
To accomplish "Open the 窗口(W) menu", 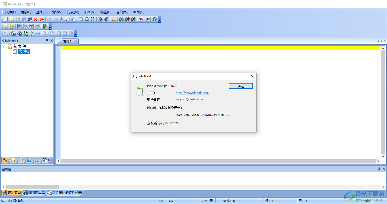I will point(122,12).
